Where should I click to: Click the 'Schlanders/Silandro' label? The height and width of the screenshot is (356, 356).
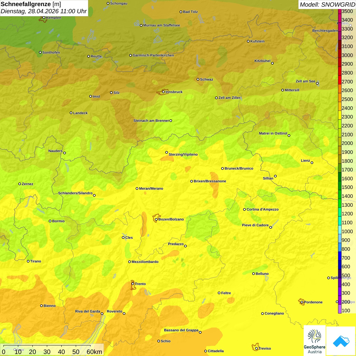click(75, 193)
